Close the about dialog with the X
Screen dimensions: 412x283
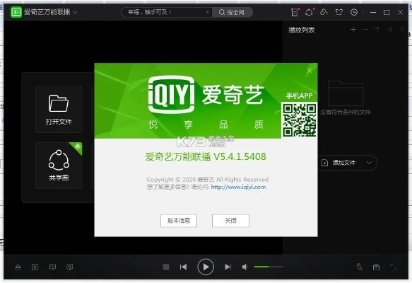[x=310, y=71]
